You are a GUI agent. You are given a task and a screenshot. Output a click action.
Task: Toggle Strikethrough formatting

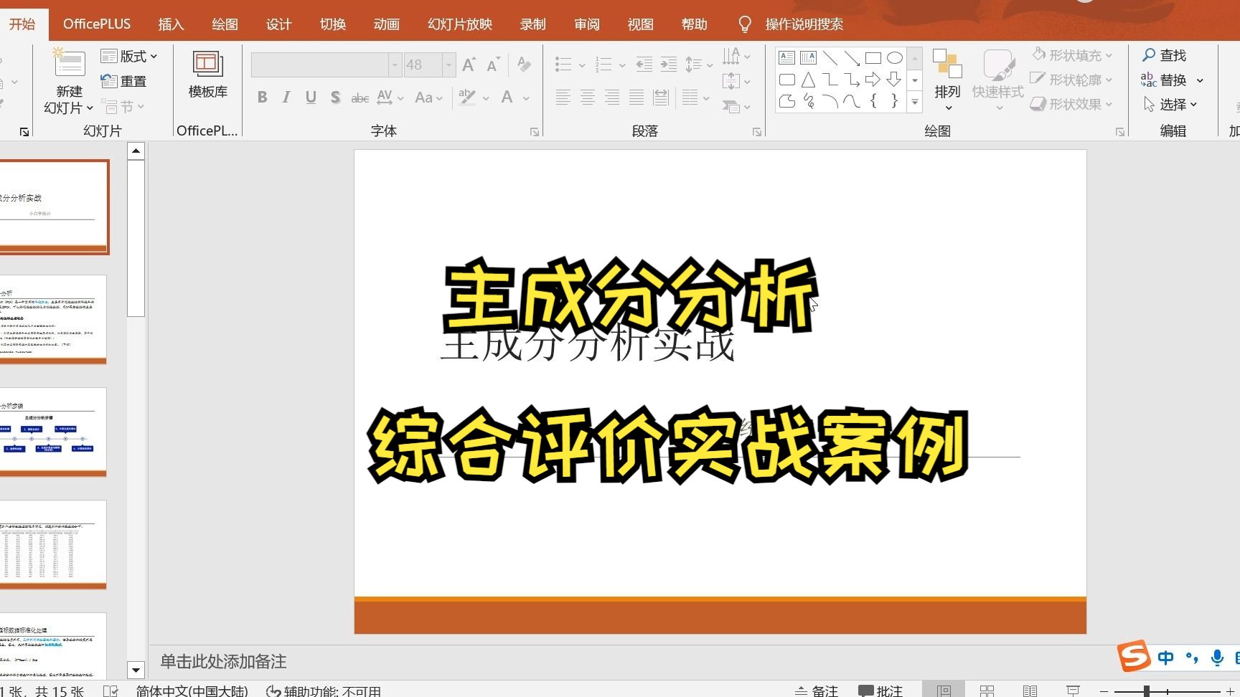[360, 98]
